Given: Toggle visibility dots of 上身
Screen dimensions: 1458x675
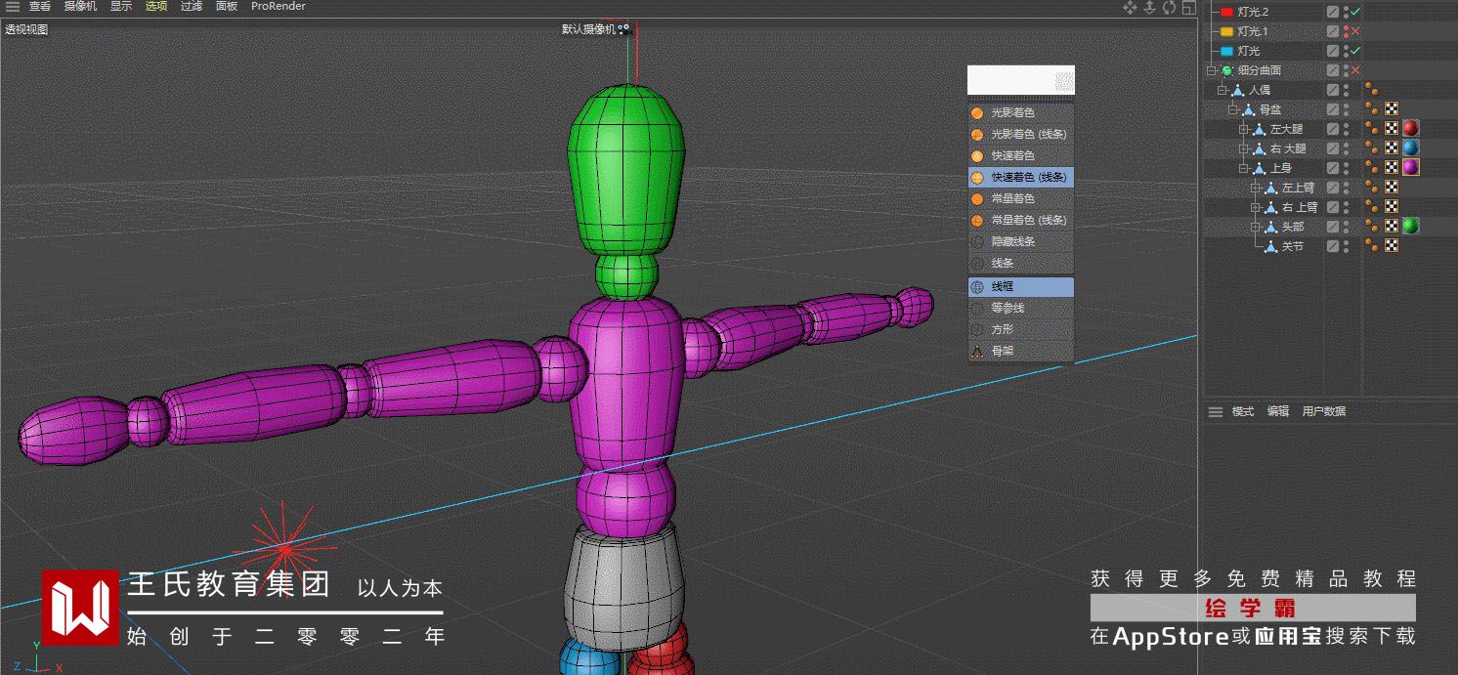Looking at the screenshot, I should (x=1346, y=168).
